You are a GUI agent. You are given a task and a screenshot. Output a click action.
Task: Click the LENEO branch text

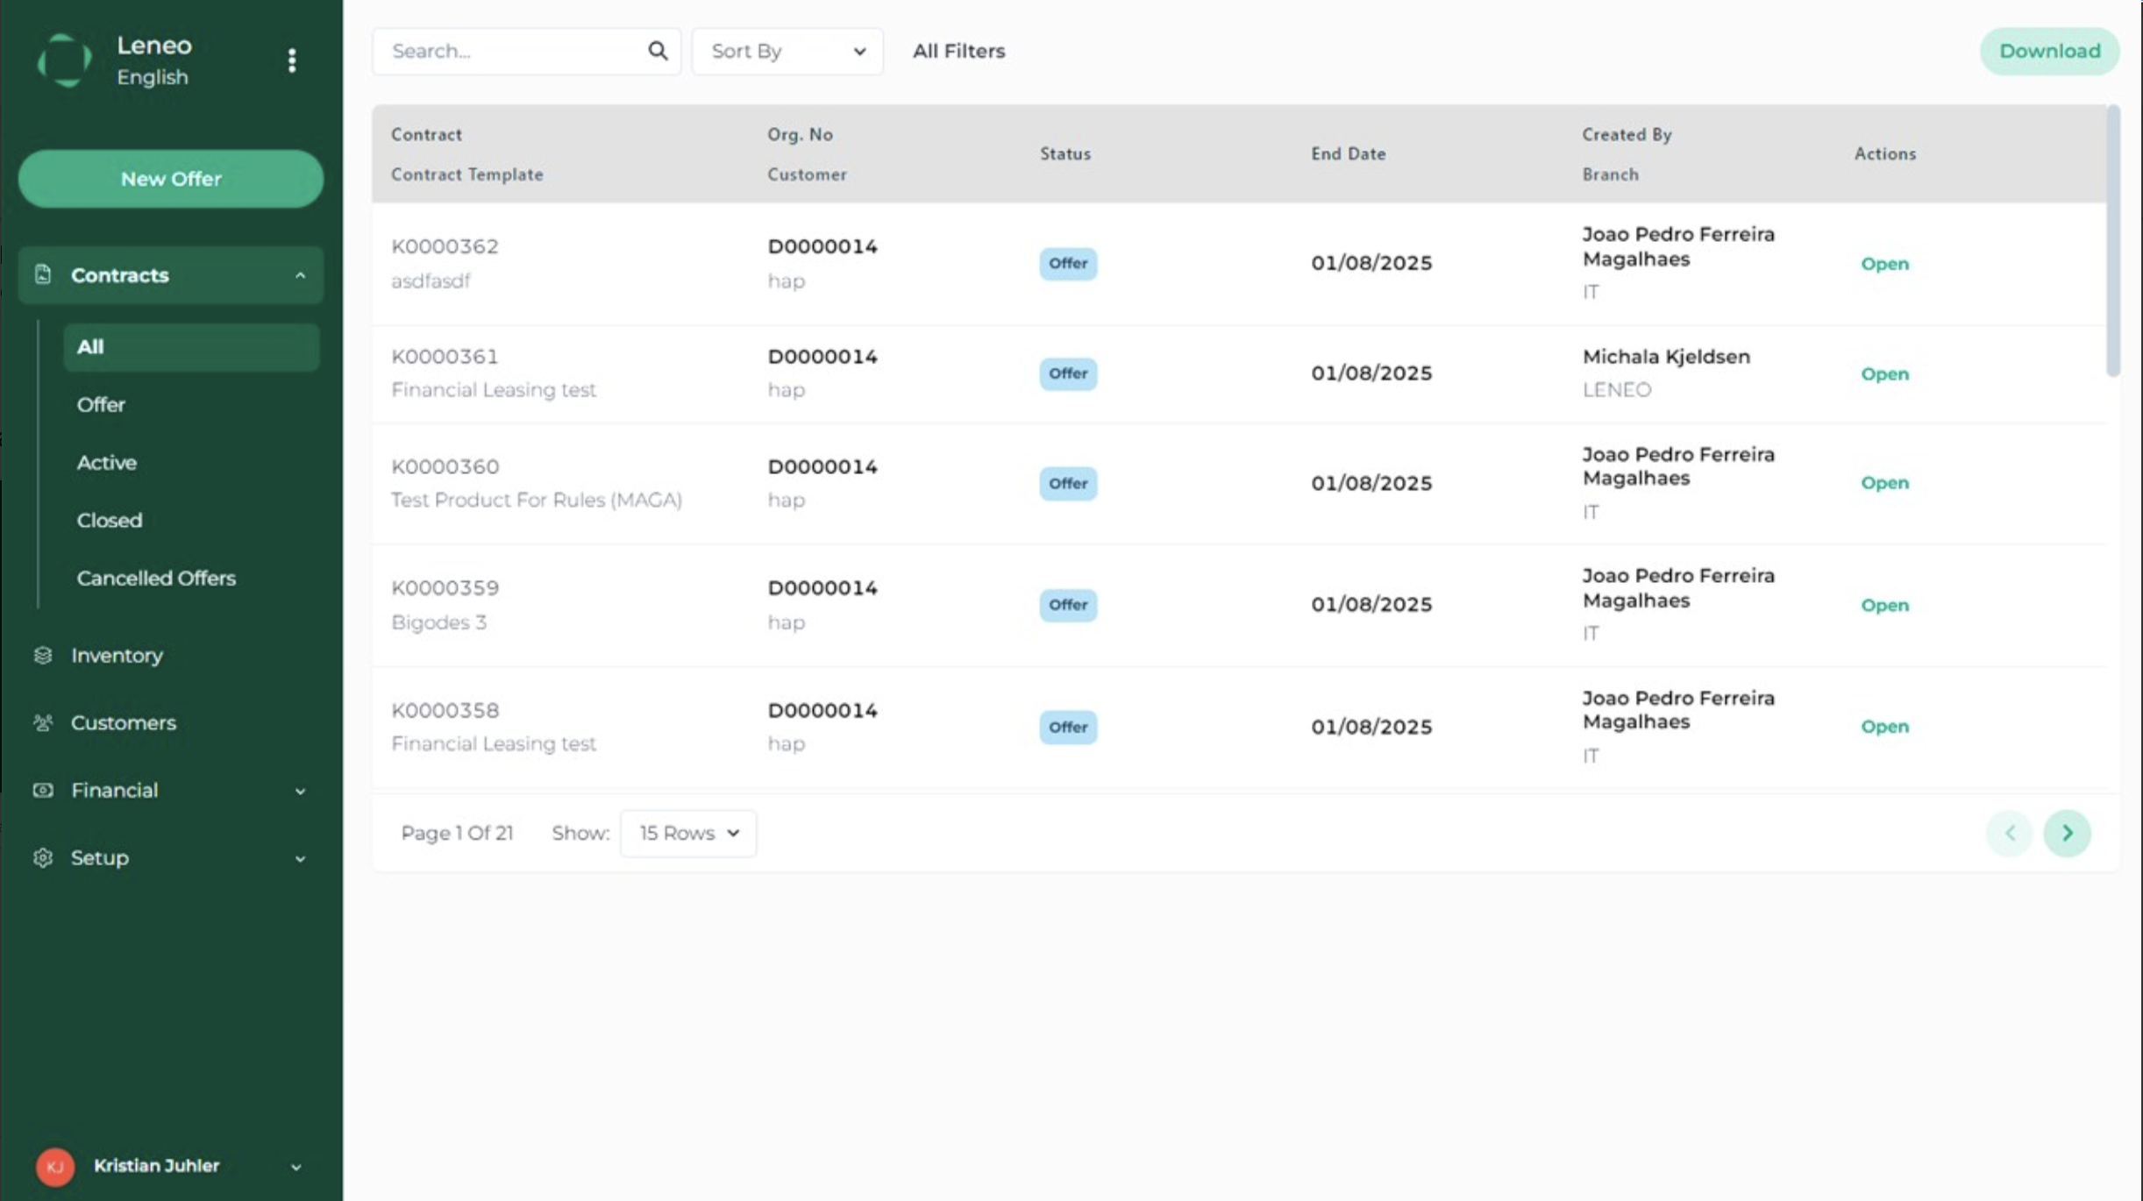1617,390
